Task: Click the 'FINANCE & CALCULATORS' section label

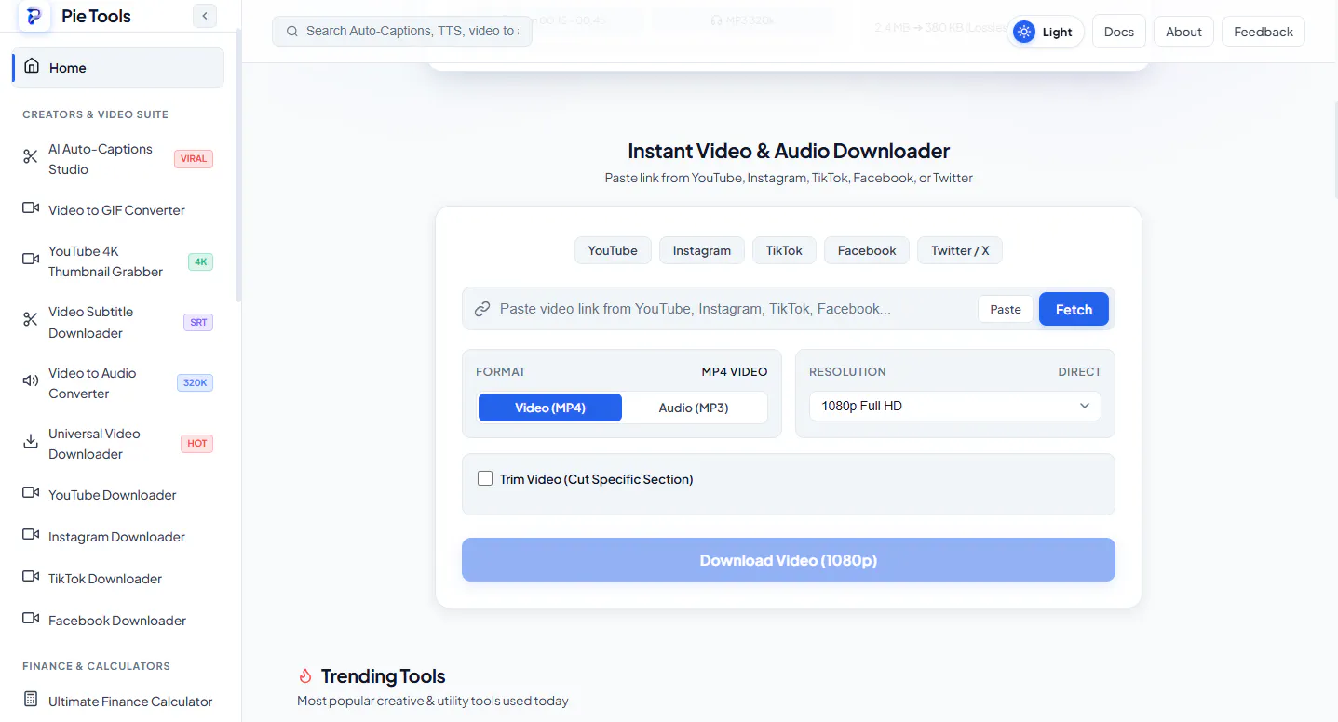Action: tap(97, 666)
